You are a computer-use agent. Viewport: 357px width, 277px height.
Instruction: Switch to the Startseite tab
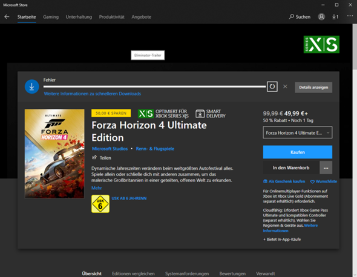click(x=27, y=17)
